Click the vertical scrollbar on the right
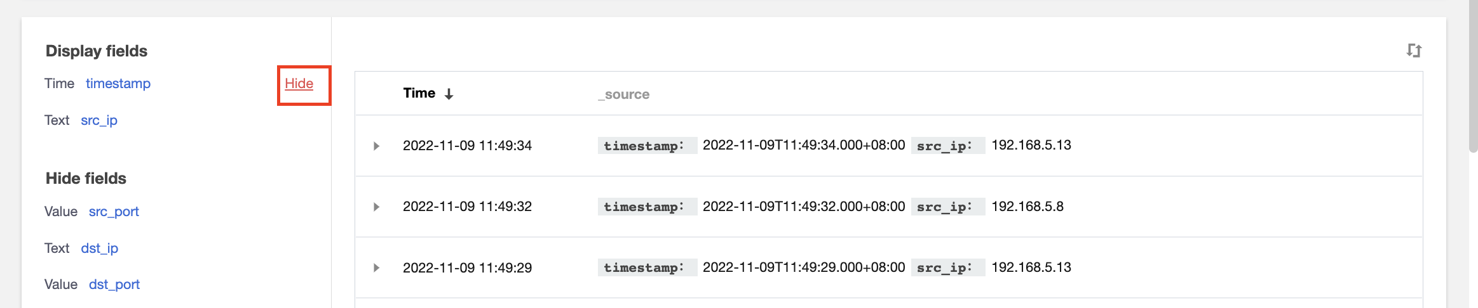 coord(1473,76)
